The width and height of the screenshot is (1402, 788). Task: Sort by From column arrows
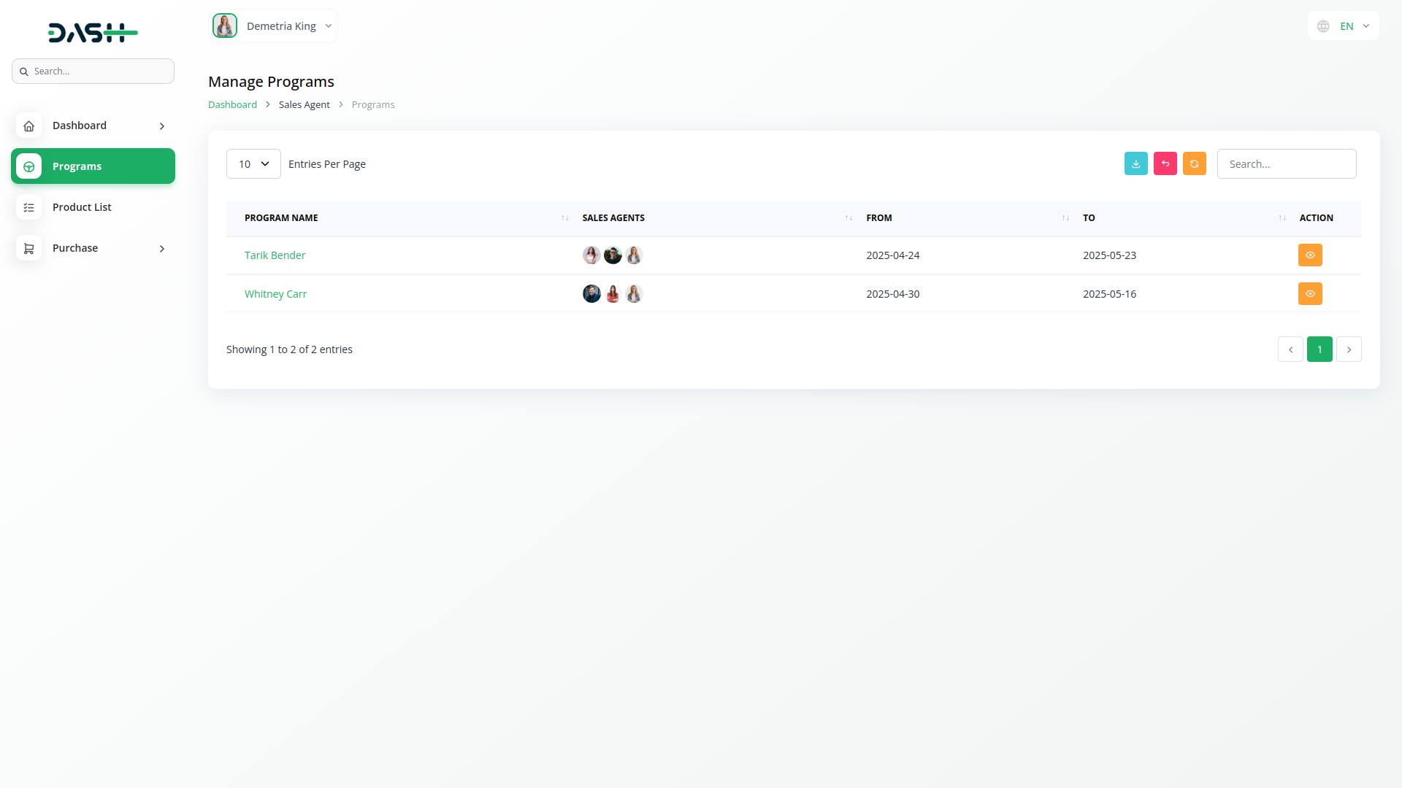tap(1065, 218)
